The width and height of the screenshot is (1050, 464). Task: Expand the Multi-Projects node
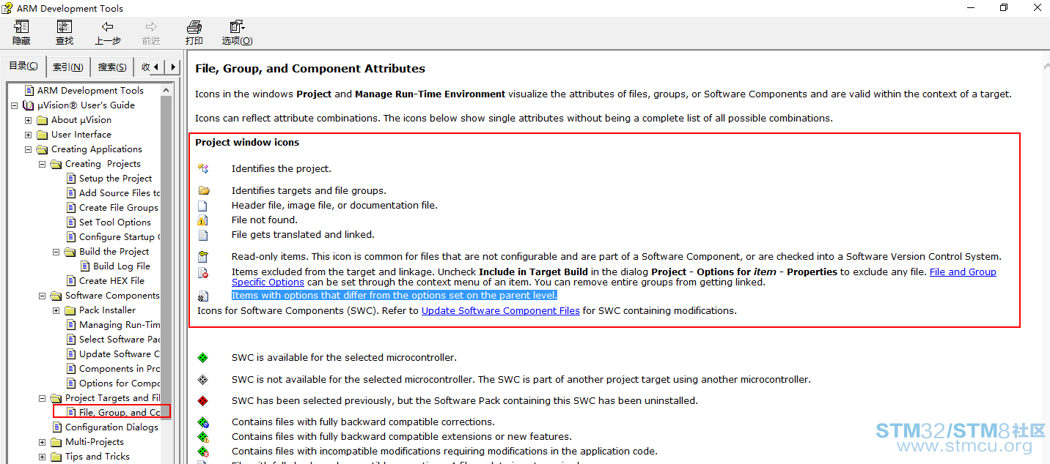tap(43, 442)
